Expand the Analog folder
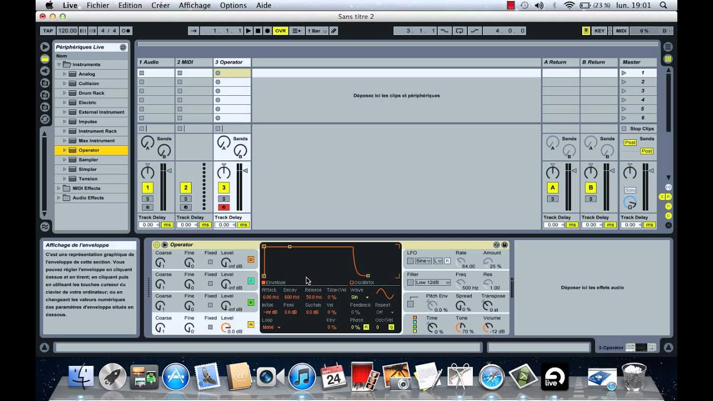 point(65,74)
